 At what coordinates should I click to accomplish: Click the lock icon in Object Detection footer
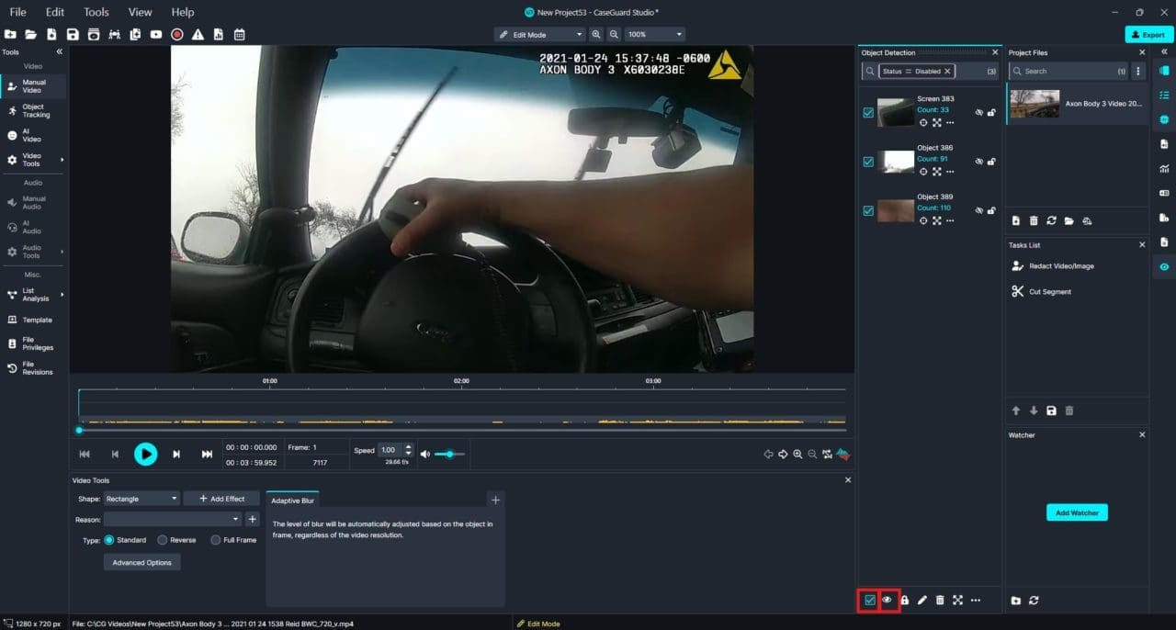coord(905,600)
